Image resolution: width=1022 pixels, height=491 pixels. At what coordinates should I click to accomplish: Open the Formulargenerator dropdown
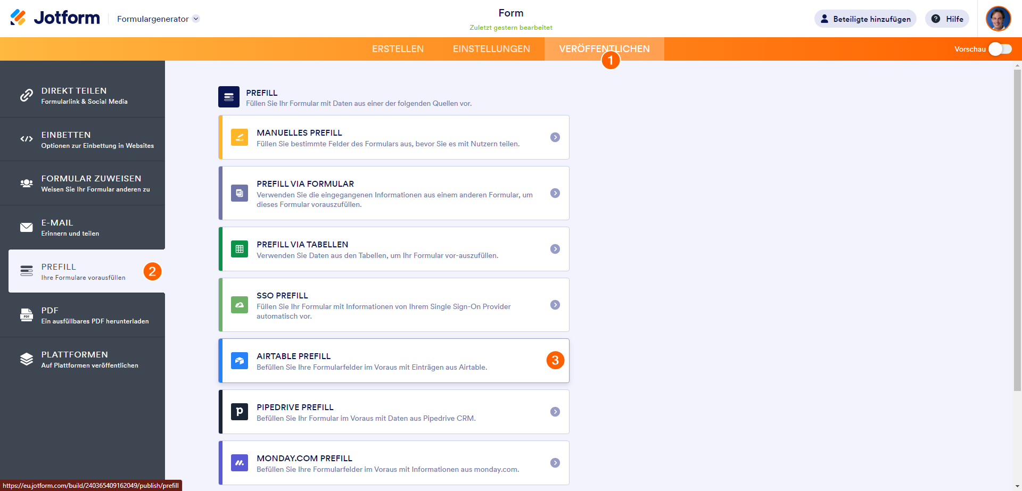pyautogui.click(x=158, y=19)
